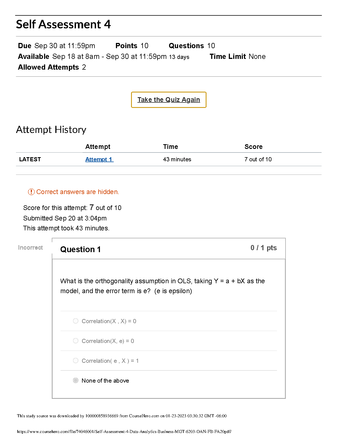Click the Question 1 header
The height and width of the screenshot is (436, 337).
click(x=80, y=249)
